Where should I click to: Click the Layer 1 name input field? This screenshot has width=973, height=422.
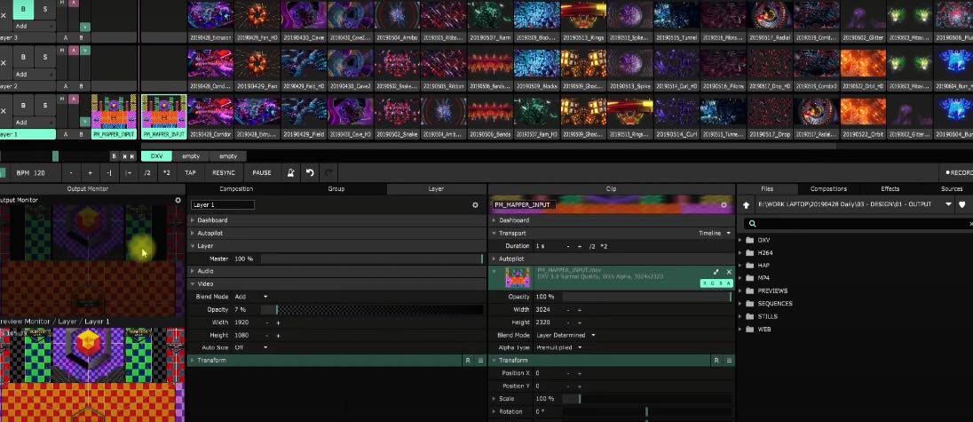click(x=223, y=205)
